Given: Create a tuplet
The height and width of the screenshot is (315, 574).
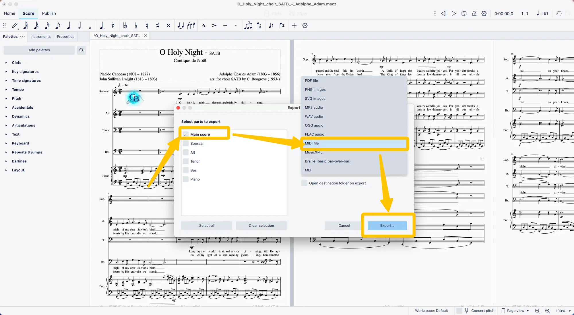Looking at the screenshot, I should click(x=248, y=26).
